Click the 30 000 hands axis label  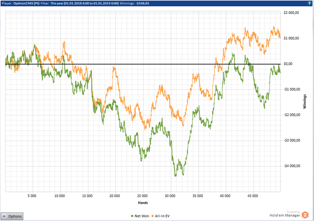tap(170, 196)
